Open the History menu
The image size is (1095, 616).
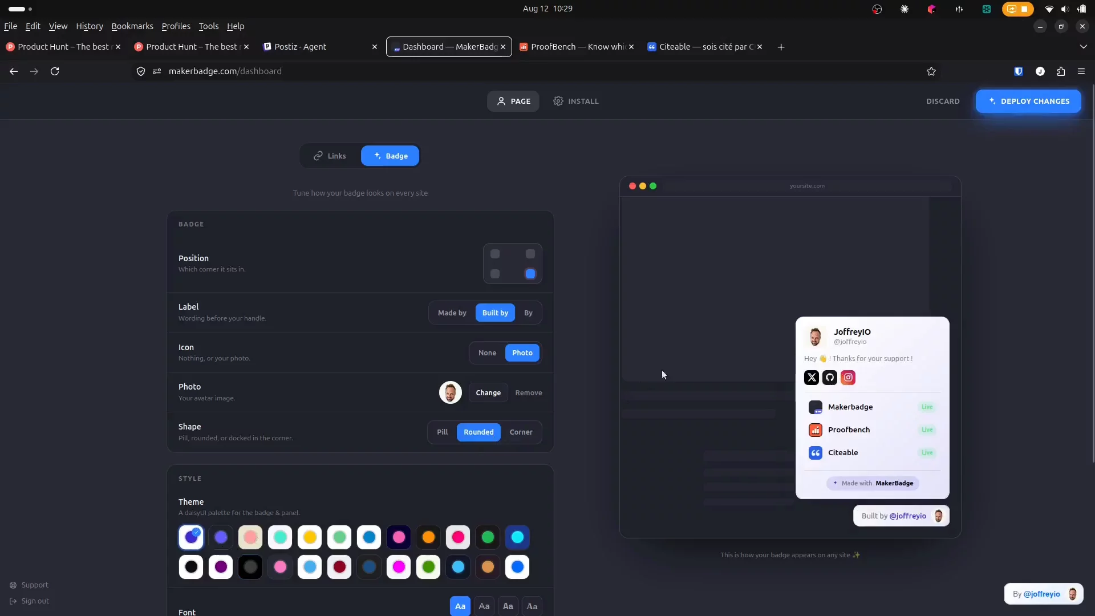(90, 26)
